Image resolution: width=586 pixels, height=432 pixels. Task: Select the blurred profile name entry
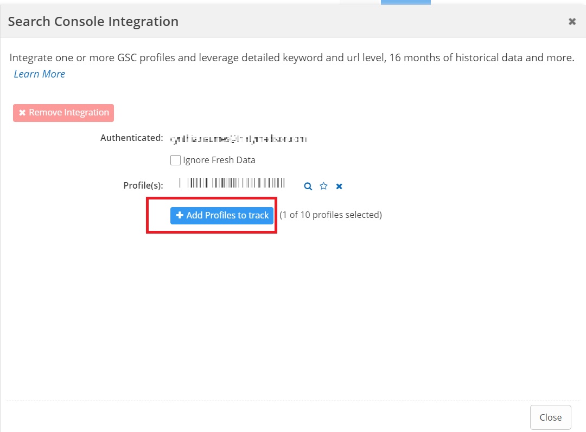(232, 183)
